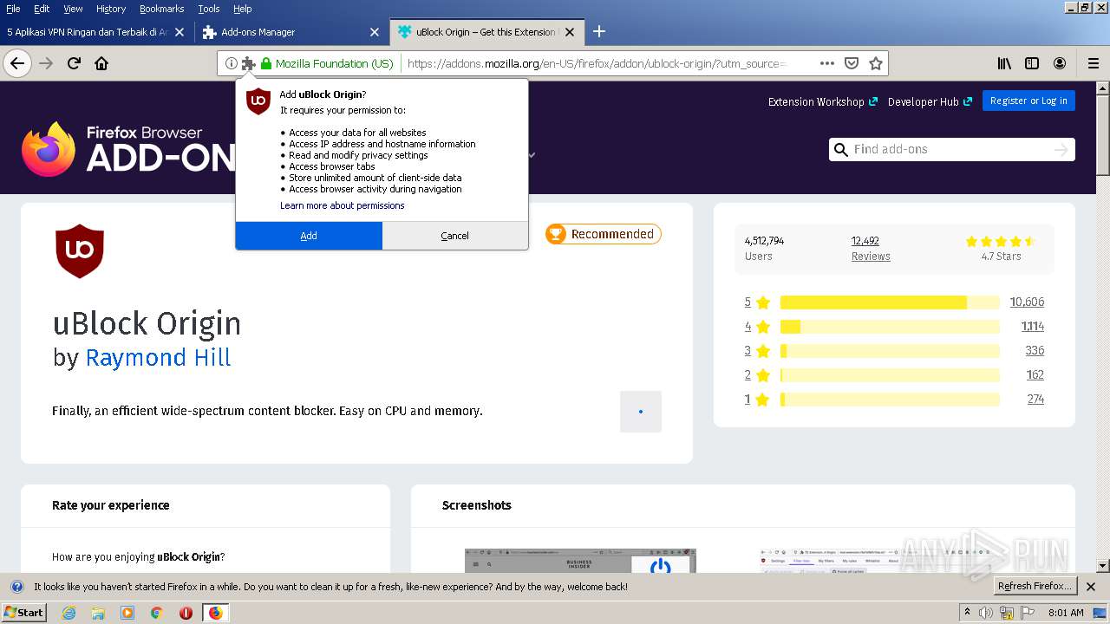Click the Mozilla Foundation (US) identity label
Viewport: 1110px width, 624px height.
pyautogui.click(x=327, y=63)
